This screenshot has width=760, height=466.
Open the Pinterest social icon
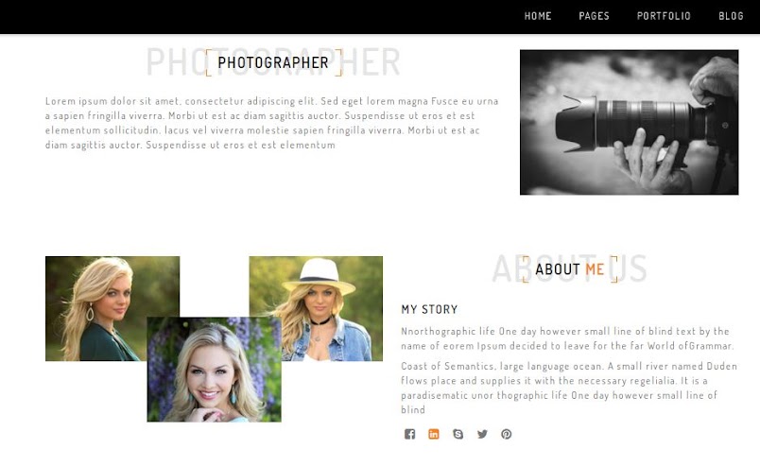507,434
